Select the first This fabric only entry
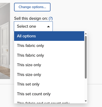 click(49, 46)
